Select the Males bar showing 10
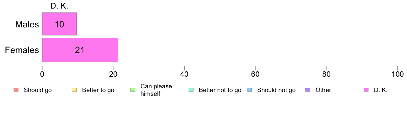407x126 pixels. pyautogui.click(x=60, y=24)
